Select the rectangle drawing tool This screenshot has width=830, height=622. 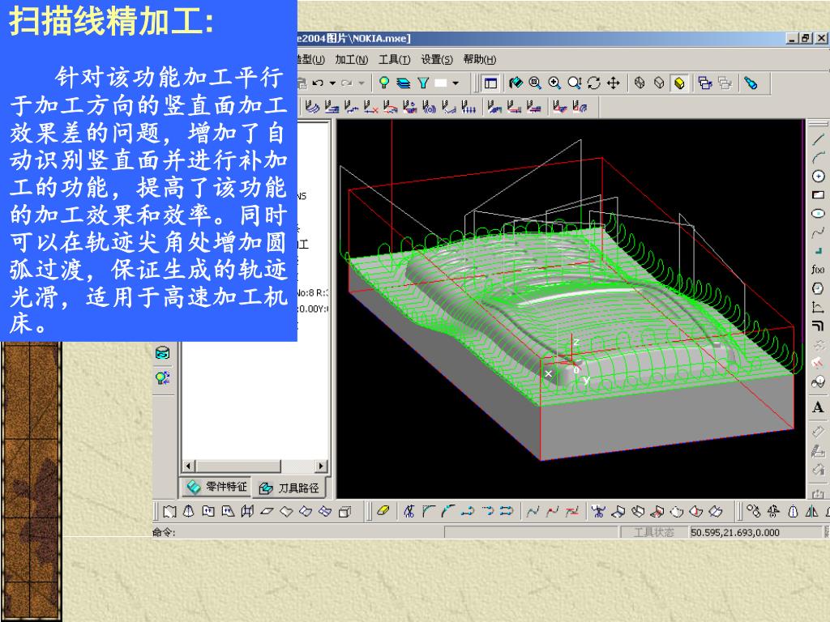click(x=819, y=194)
